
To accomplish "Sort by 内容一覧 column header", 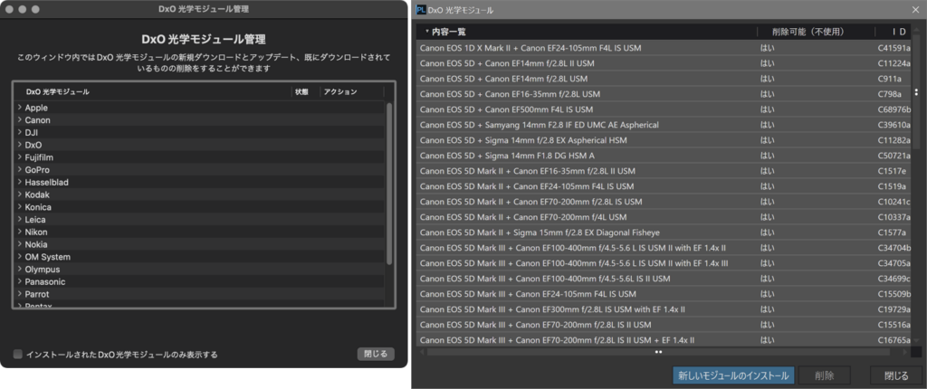I will point(587,32).
